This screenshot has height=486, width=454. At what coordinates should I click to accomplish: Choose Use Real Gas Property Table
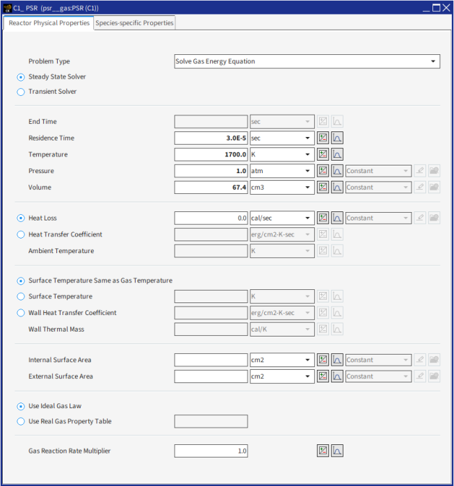pos(21,421)
